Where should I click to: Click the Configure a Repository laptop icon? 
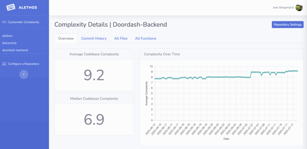4,64
